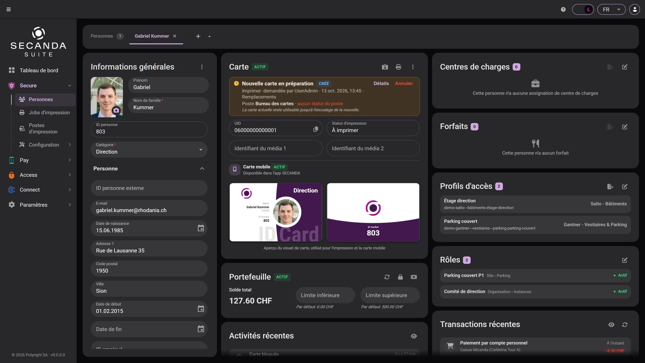Open Informations générales more options menu
645x363 pixels.
pos(202,67)
